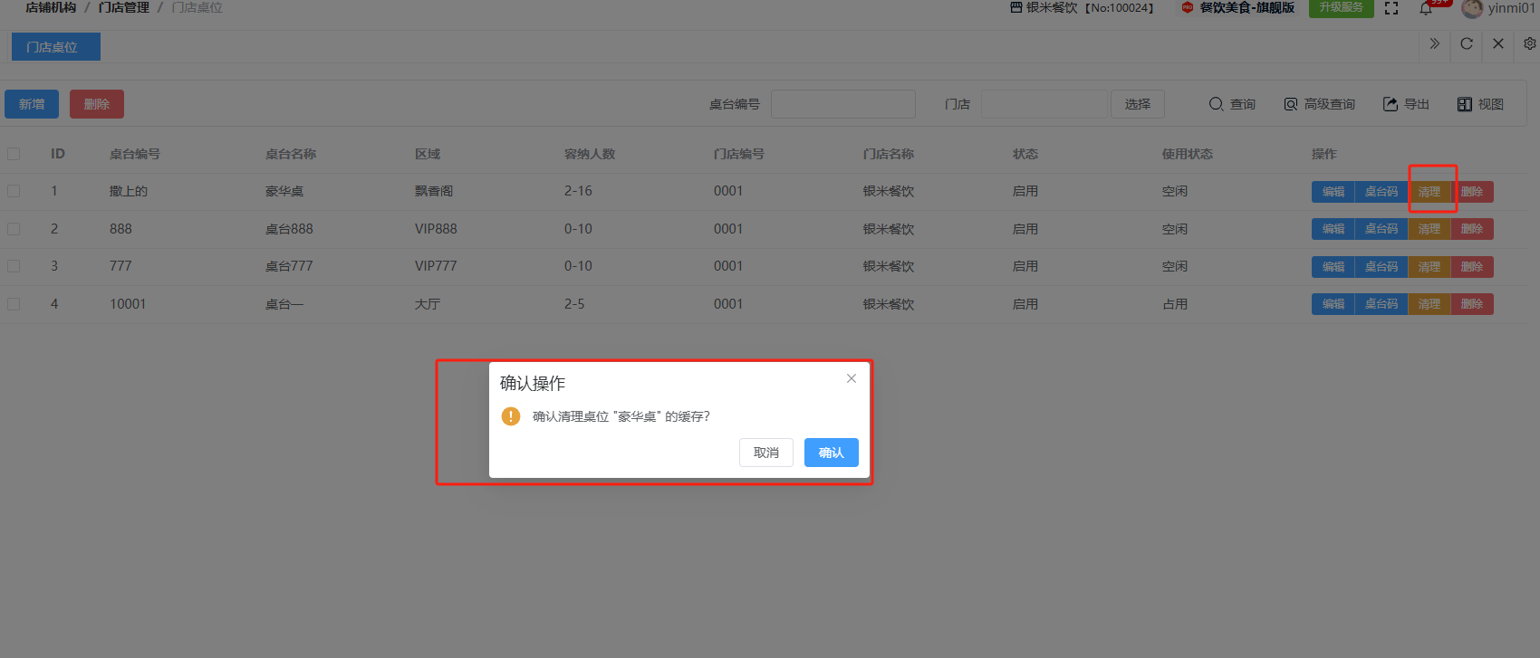Click 选择 to pick a store
Image resolution: width=1540 pixels, height=658 pixels.
click(x=1137, y=104)
